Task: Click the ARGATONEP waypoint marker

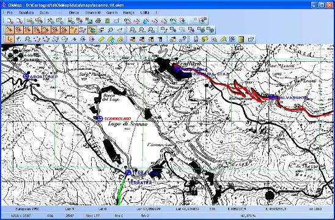Action: (x=26, y=76)
